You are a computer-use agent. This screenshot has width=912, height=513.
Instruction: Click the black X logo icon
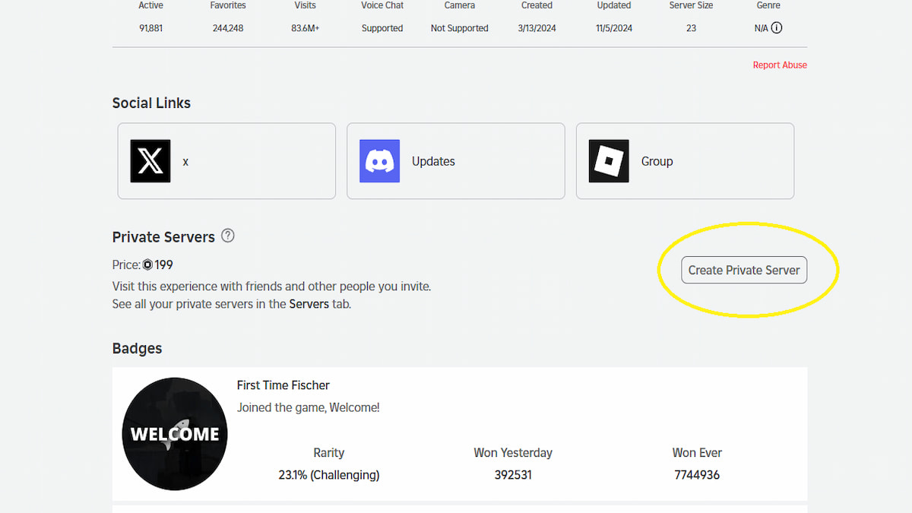coord(150,161)
